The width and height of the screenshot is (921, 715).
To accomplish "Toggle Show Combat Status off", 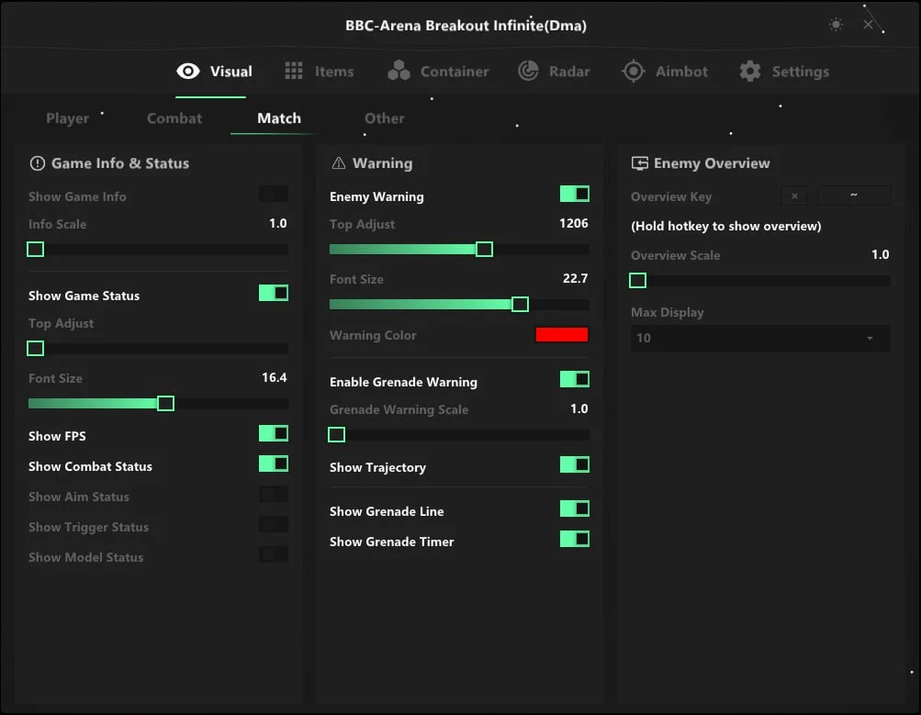I will click(274, 464).
